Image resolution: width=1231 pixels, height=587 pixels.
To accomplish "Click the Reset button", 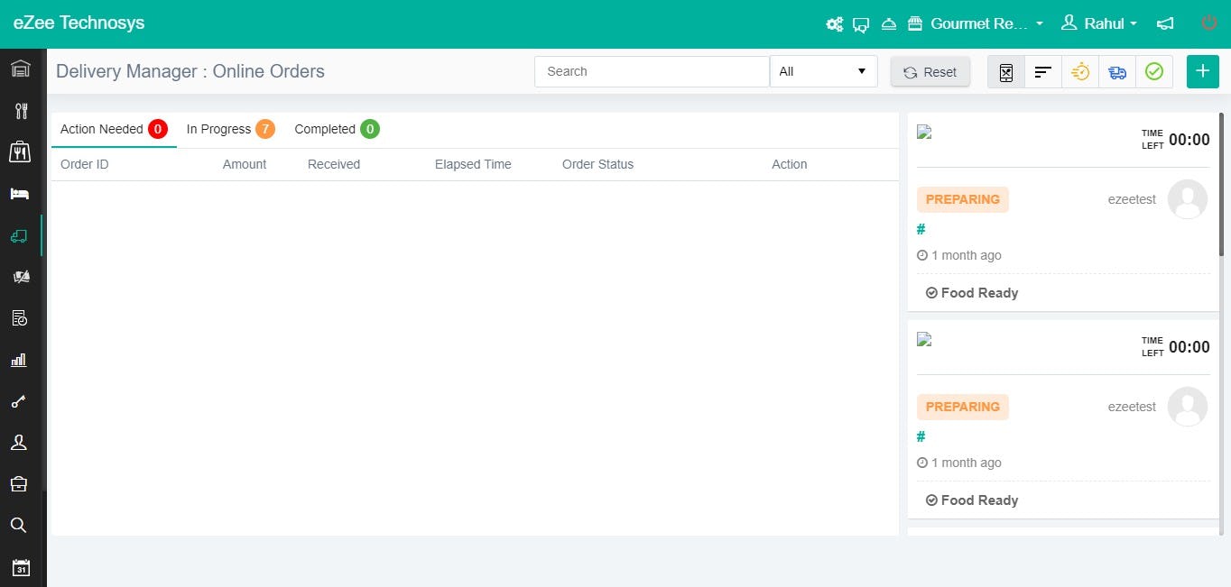I will click(930, 71).
